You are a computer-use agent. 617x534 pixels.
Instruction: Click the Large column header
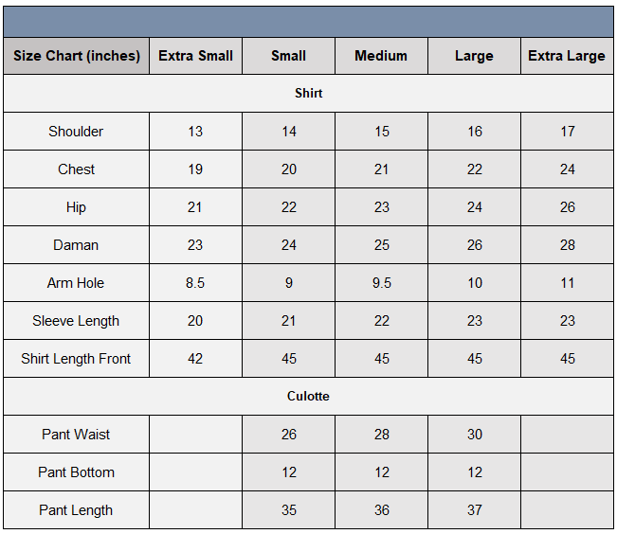pos(474,56)
